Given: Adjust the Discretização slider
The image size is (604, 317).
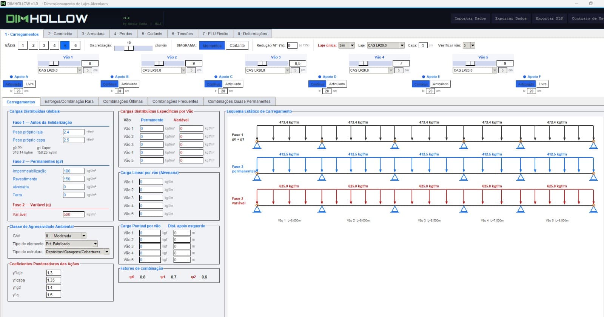Looking at the screenshot, I should pyautogui.click(x=133, y=48).
